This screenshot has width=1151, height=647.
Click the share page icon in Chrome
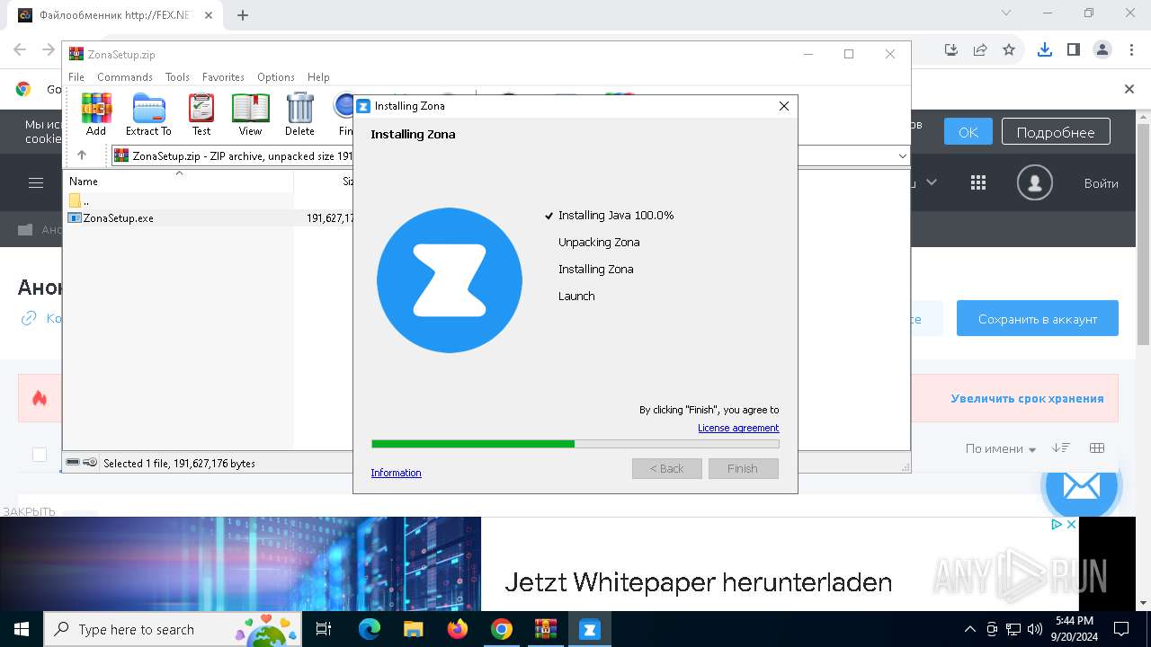tap(980, 49)
